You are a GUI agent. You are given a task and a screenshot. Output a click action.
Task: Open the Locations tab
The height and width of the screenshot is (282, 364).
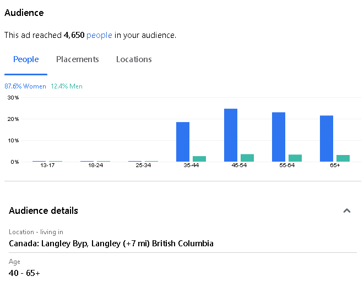(x=134, y=59)
